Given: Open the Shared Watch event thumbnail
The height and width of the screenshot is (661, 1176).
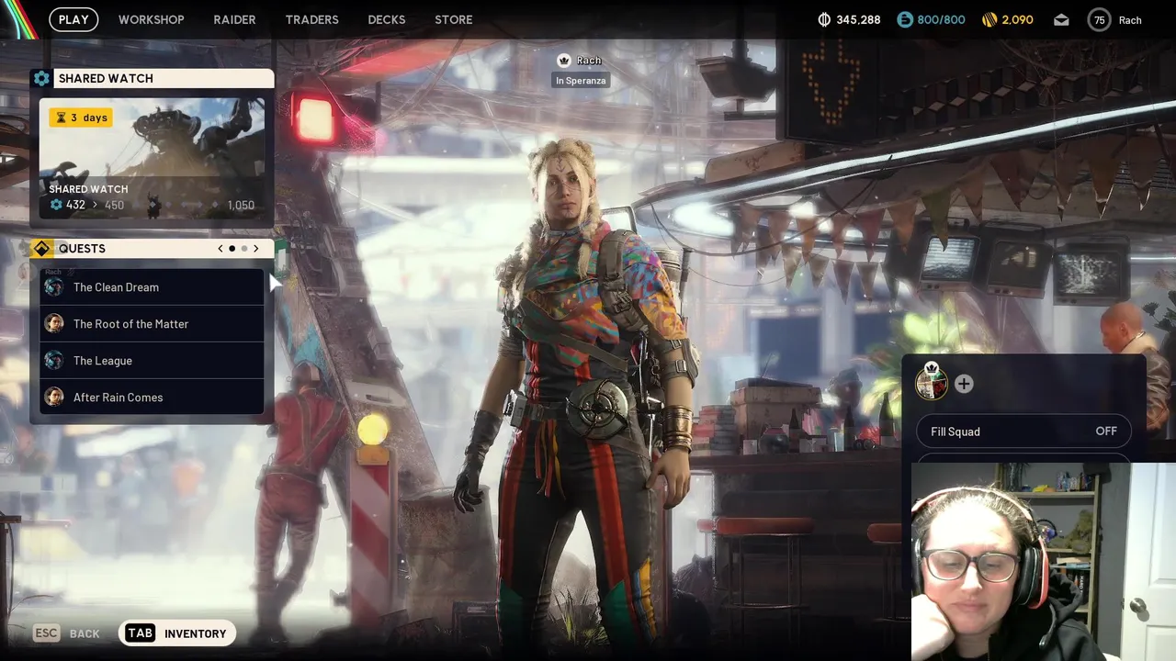Looking at the screenshot, I should [152, 159].
